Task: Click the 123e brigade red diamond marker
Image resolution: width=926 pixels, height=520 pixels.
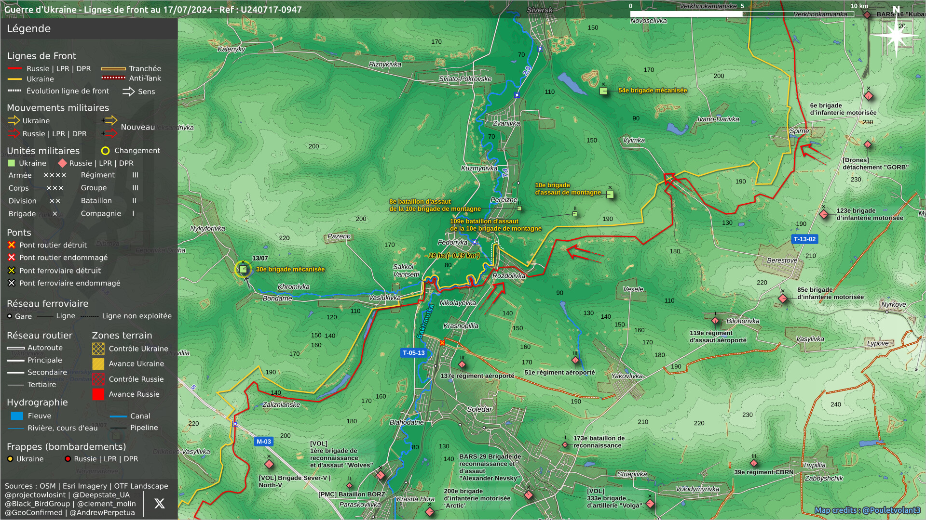Action: [824, 214]
